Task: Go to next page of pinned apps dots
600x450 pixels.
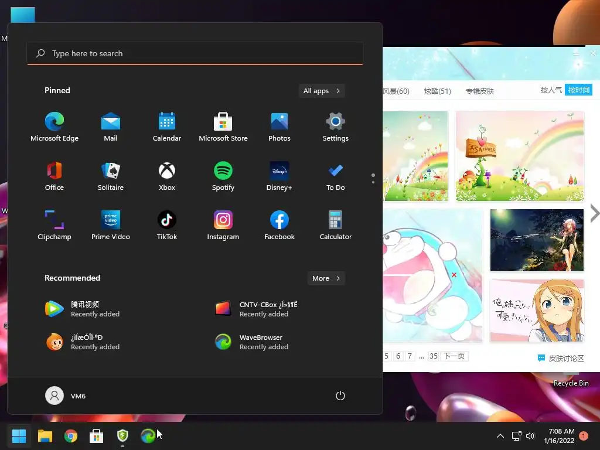Action: point(373,182)
